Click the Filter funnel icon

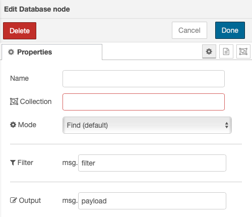13,162
